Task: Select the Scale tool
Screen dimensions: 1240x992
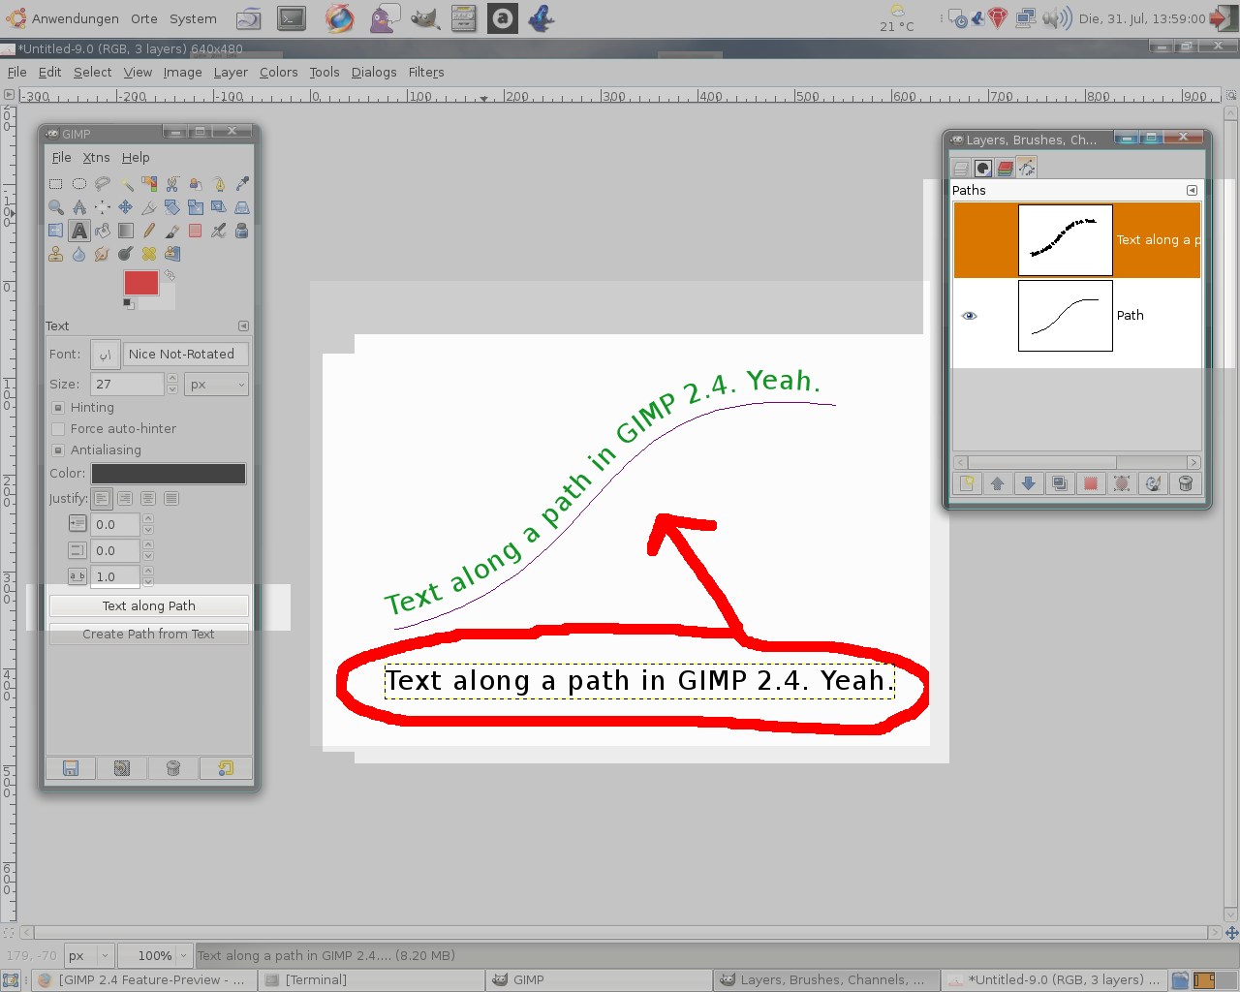Action: (x=196, y=206)
